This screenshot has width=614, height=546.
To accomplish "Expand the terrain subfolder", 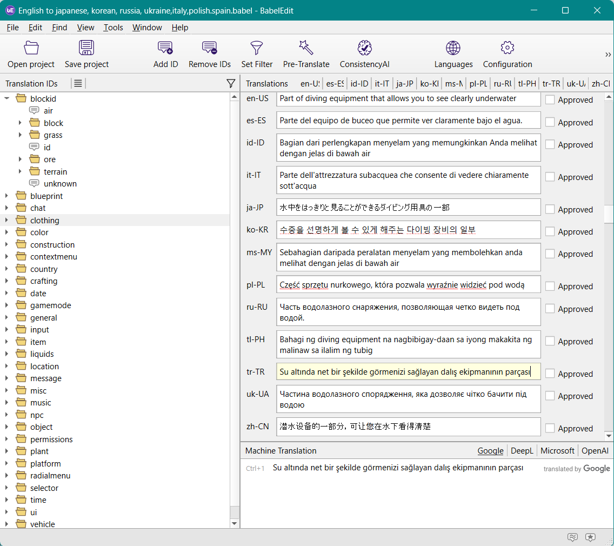I will coord(21,172).
